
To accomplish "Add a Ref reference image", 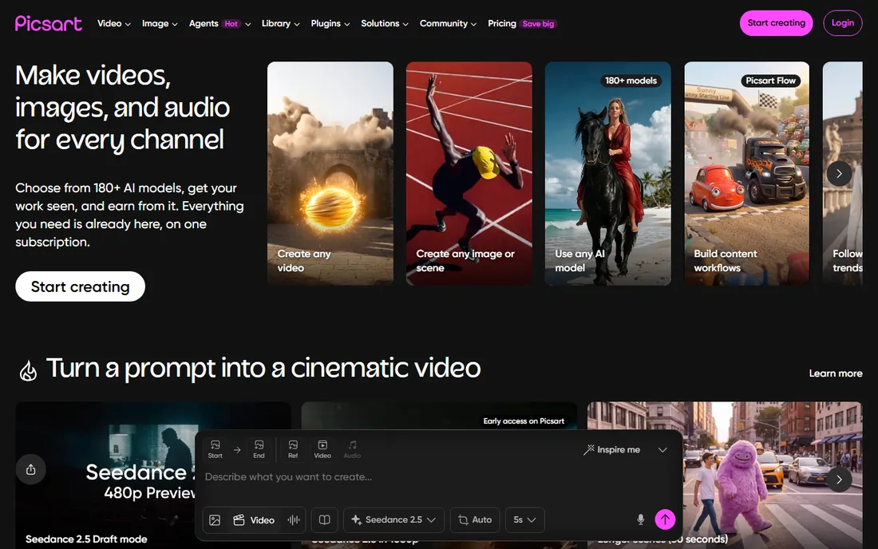I will point(293,448).
